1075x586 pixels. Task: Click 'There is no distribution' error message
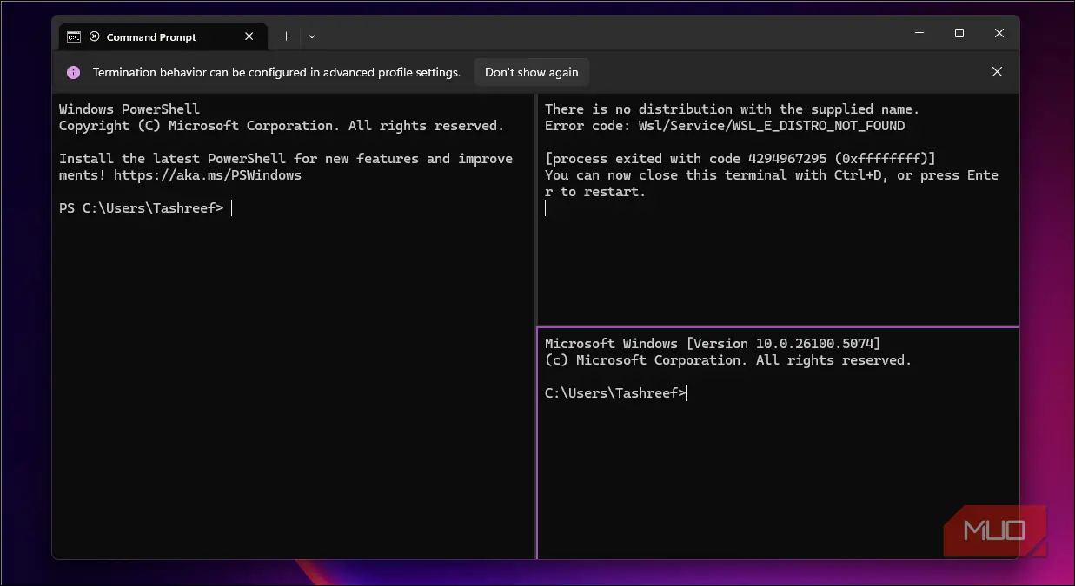732,109
